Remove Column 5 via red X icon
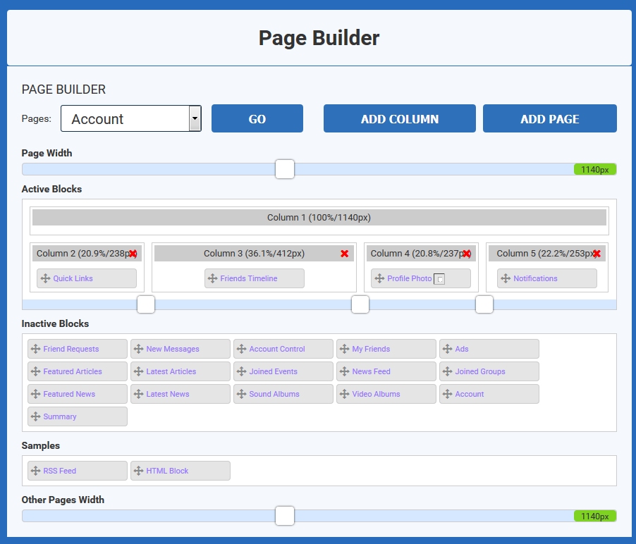 click(597, 254)
